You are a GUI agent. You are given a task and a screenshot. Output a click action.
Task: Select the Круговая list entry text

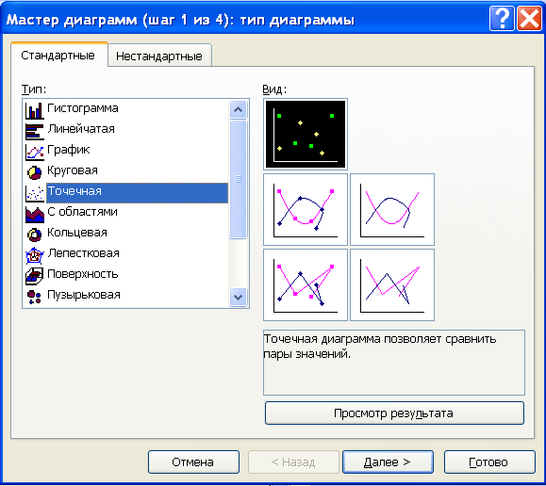point(73,170)
